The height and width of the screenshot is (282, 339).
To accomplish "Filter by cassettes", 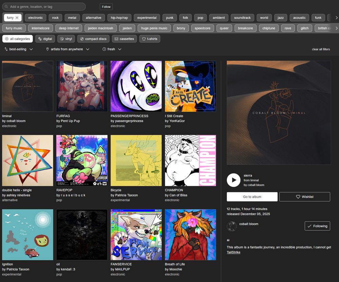I will [x=124, y=39].
